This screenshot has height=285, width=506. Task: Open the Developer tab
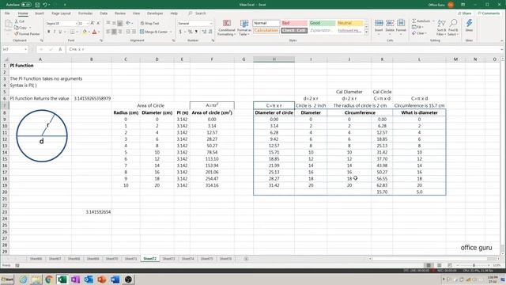[x=155, y=13]
